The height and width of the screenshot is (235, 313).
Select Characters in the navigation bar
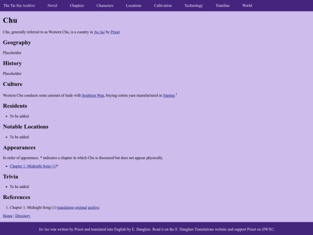[105, 6]
